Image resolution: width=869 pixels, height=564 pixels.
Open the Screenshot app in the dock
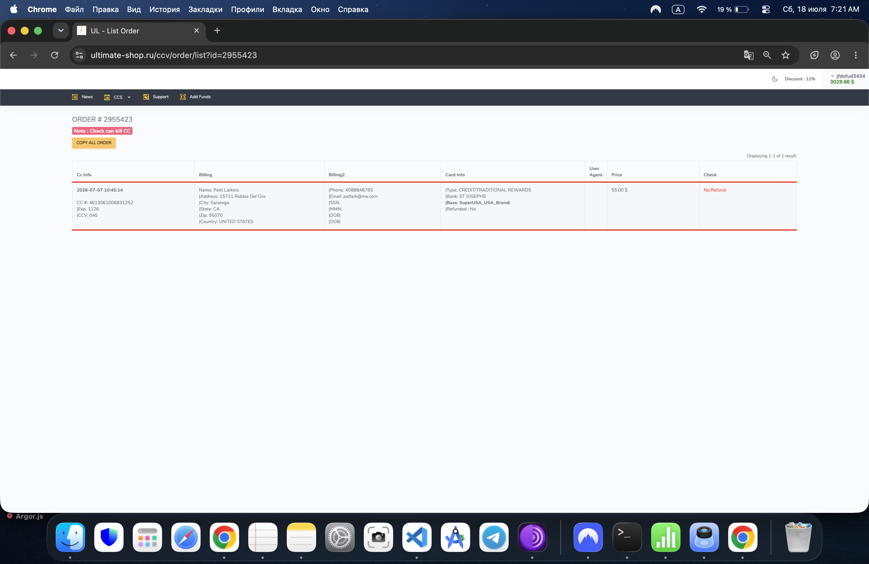coord(378,537)
